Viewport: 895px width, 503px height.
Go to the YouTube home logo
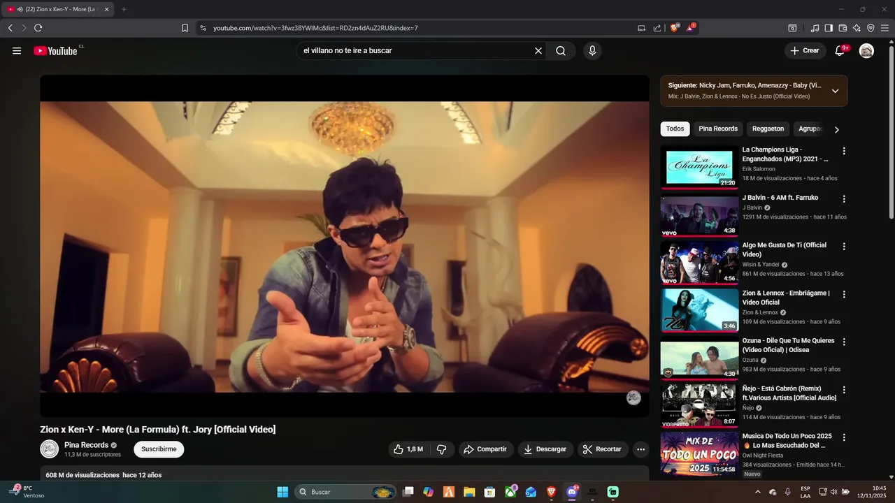(x=55, y=50)
